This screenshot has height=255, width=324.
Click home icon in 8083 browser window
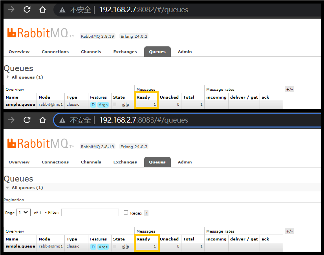click(x=42, y=120)
